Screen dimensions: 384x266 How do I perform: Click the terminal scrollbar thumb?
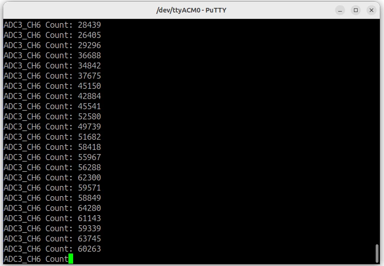[x=377, y=254]
